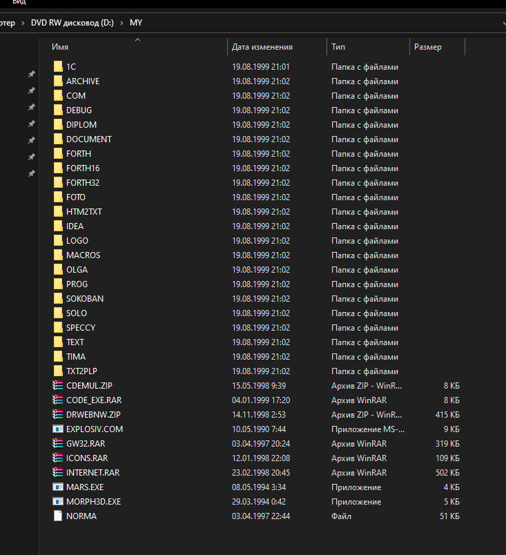Click the EXPLOSIV.COM application icon
This screenshot has height=555, width=506.
click(58, 429)
